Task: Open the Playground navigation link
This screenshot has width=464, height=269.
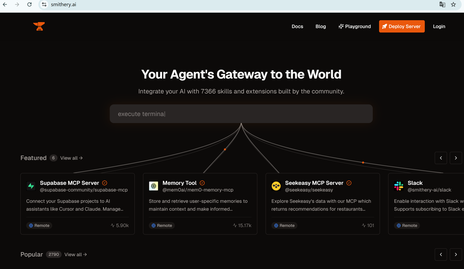Action: (x=355, y=26)
